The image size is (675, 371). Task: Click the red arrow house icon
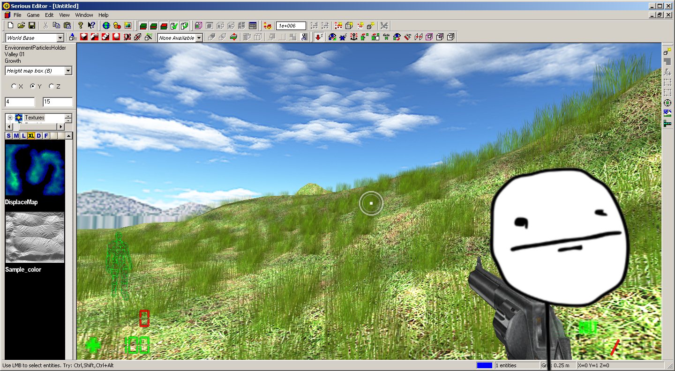pyautogui.click(x=268, y=25)
